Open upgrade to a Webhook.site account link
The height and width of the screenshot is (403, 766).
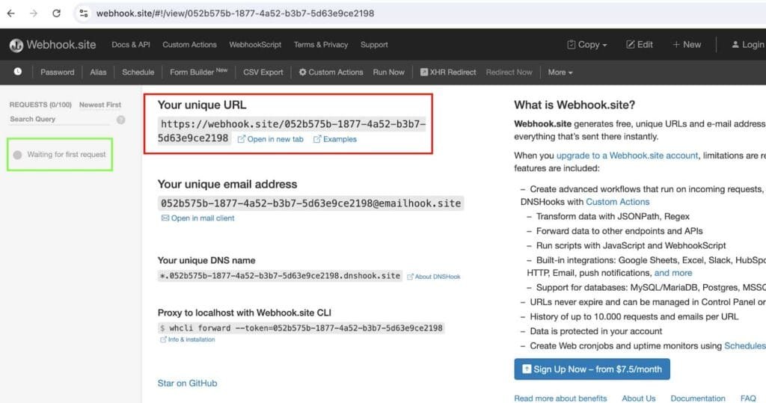point(628,156)
